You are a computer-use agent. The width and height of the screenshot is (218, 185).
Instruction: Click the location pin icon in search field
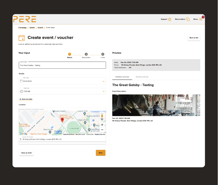click(21, 139)
